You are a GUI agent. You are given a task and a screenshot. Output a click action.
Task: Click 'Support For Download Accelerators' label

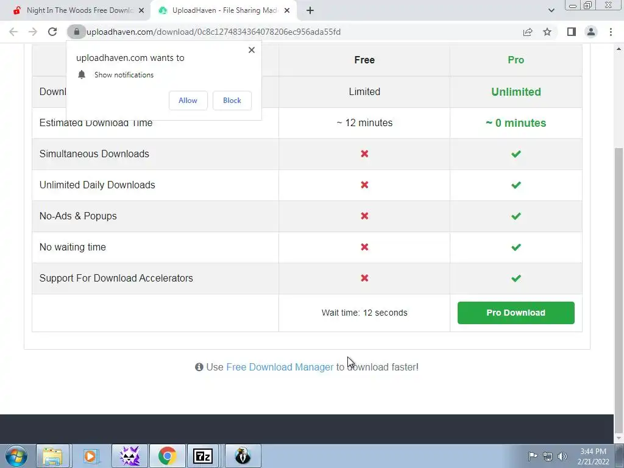(x=116, y=278)
